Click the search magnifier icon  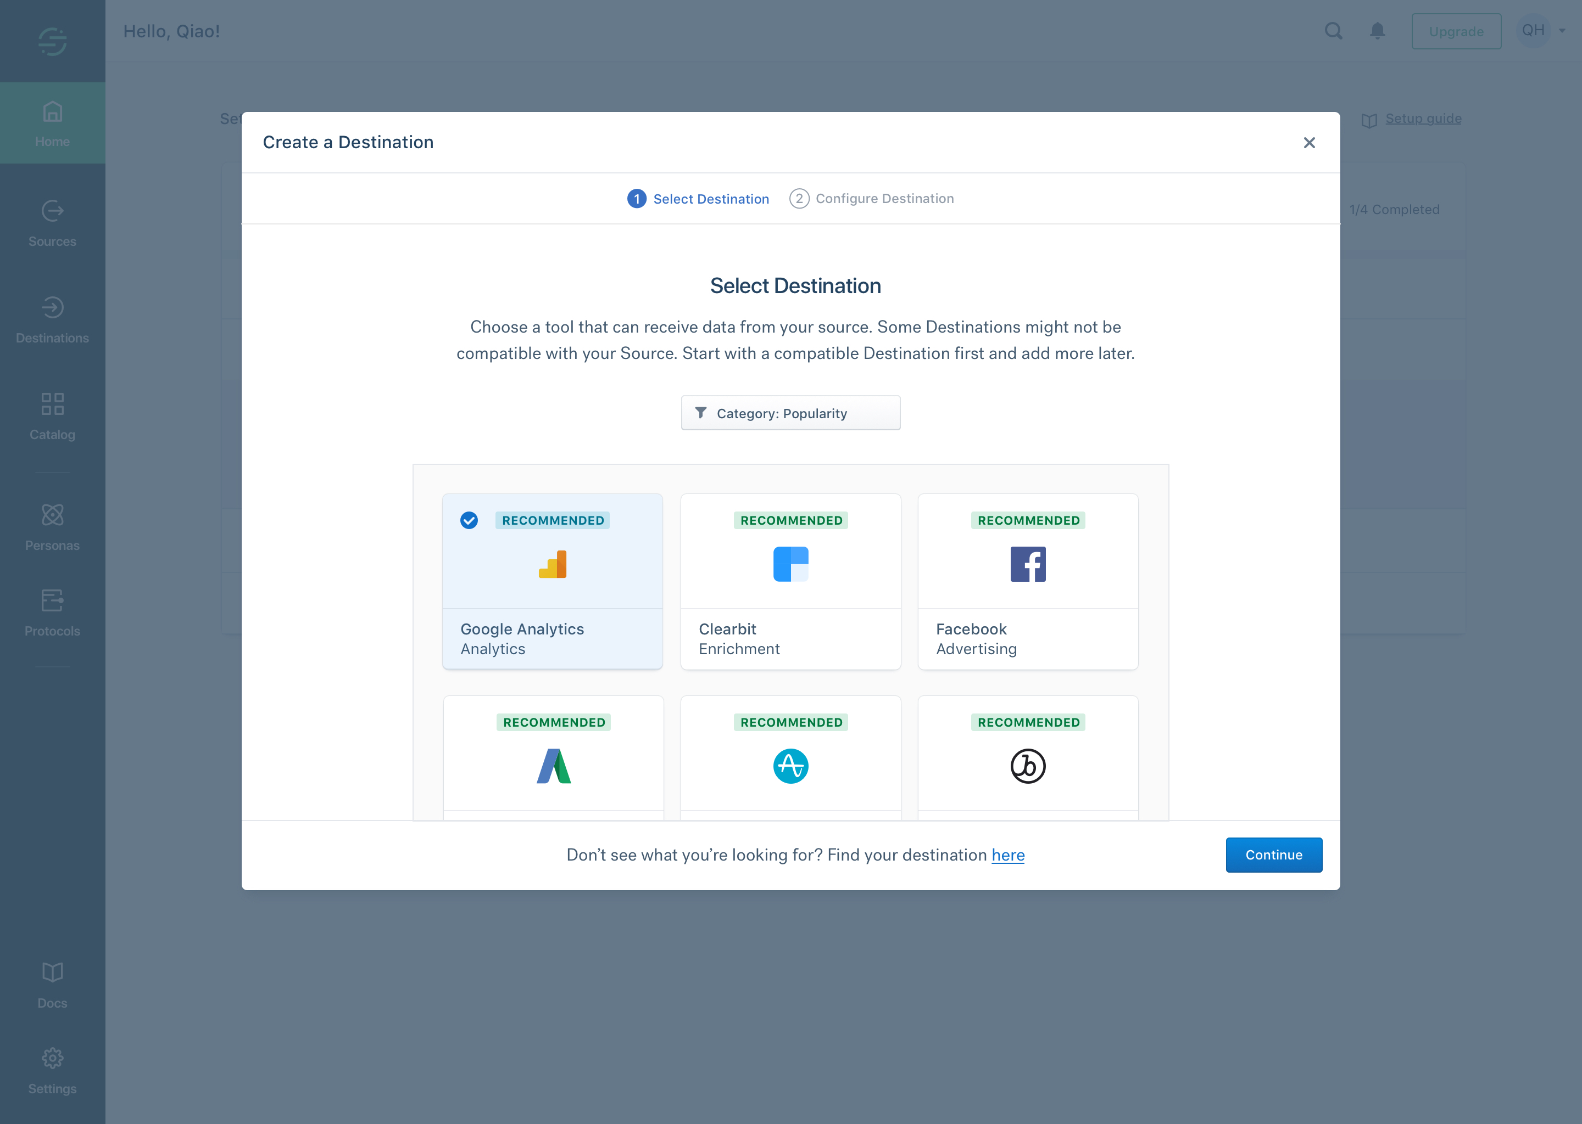coord(1333,31)
